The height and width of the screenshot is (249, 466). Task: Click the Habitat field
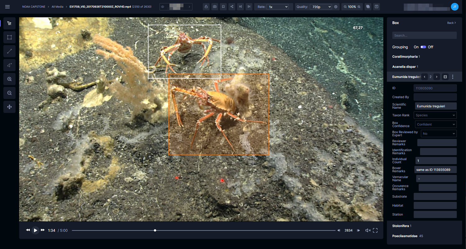(435, 205)
